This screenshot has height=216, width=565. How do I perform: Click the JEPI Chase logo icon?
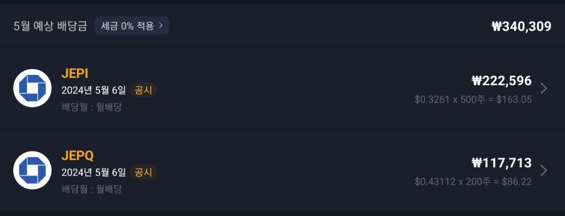click(x=32, y=88)
